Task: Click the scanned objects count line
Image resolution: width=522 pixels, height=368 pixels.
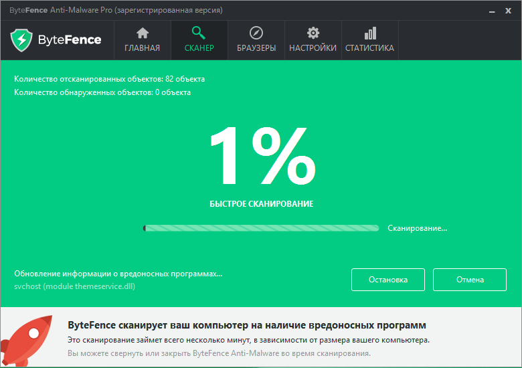Action: (x=109, y=79)
